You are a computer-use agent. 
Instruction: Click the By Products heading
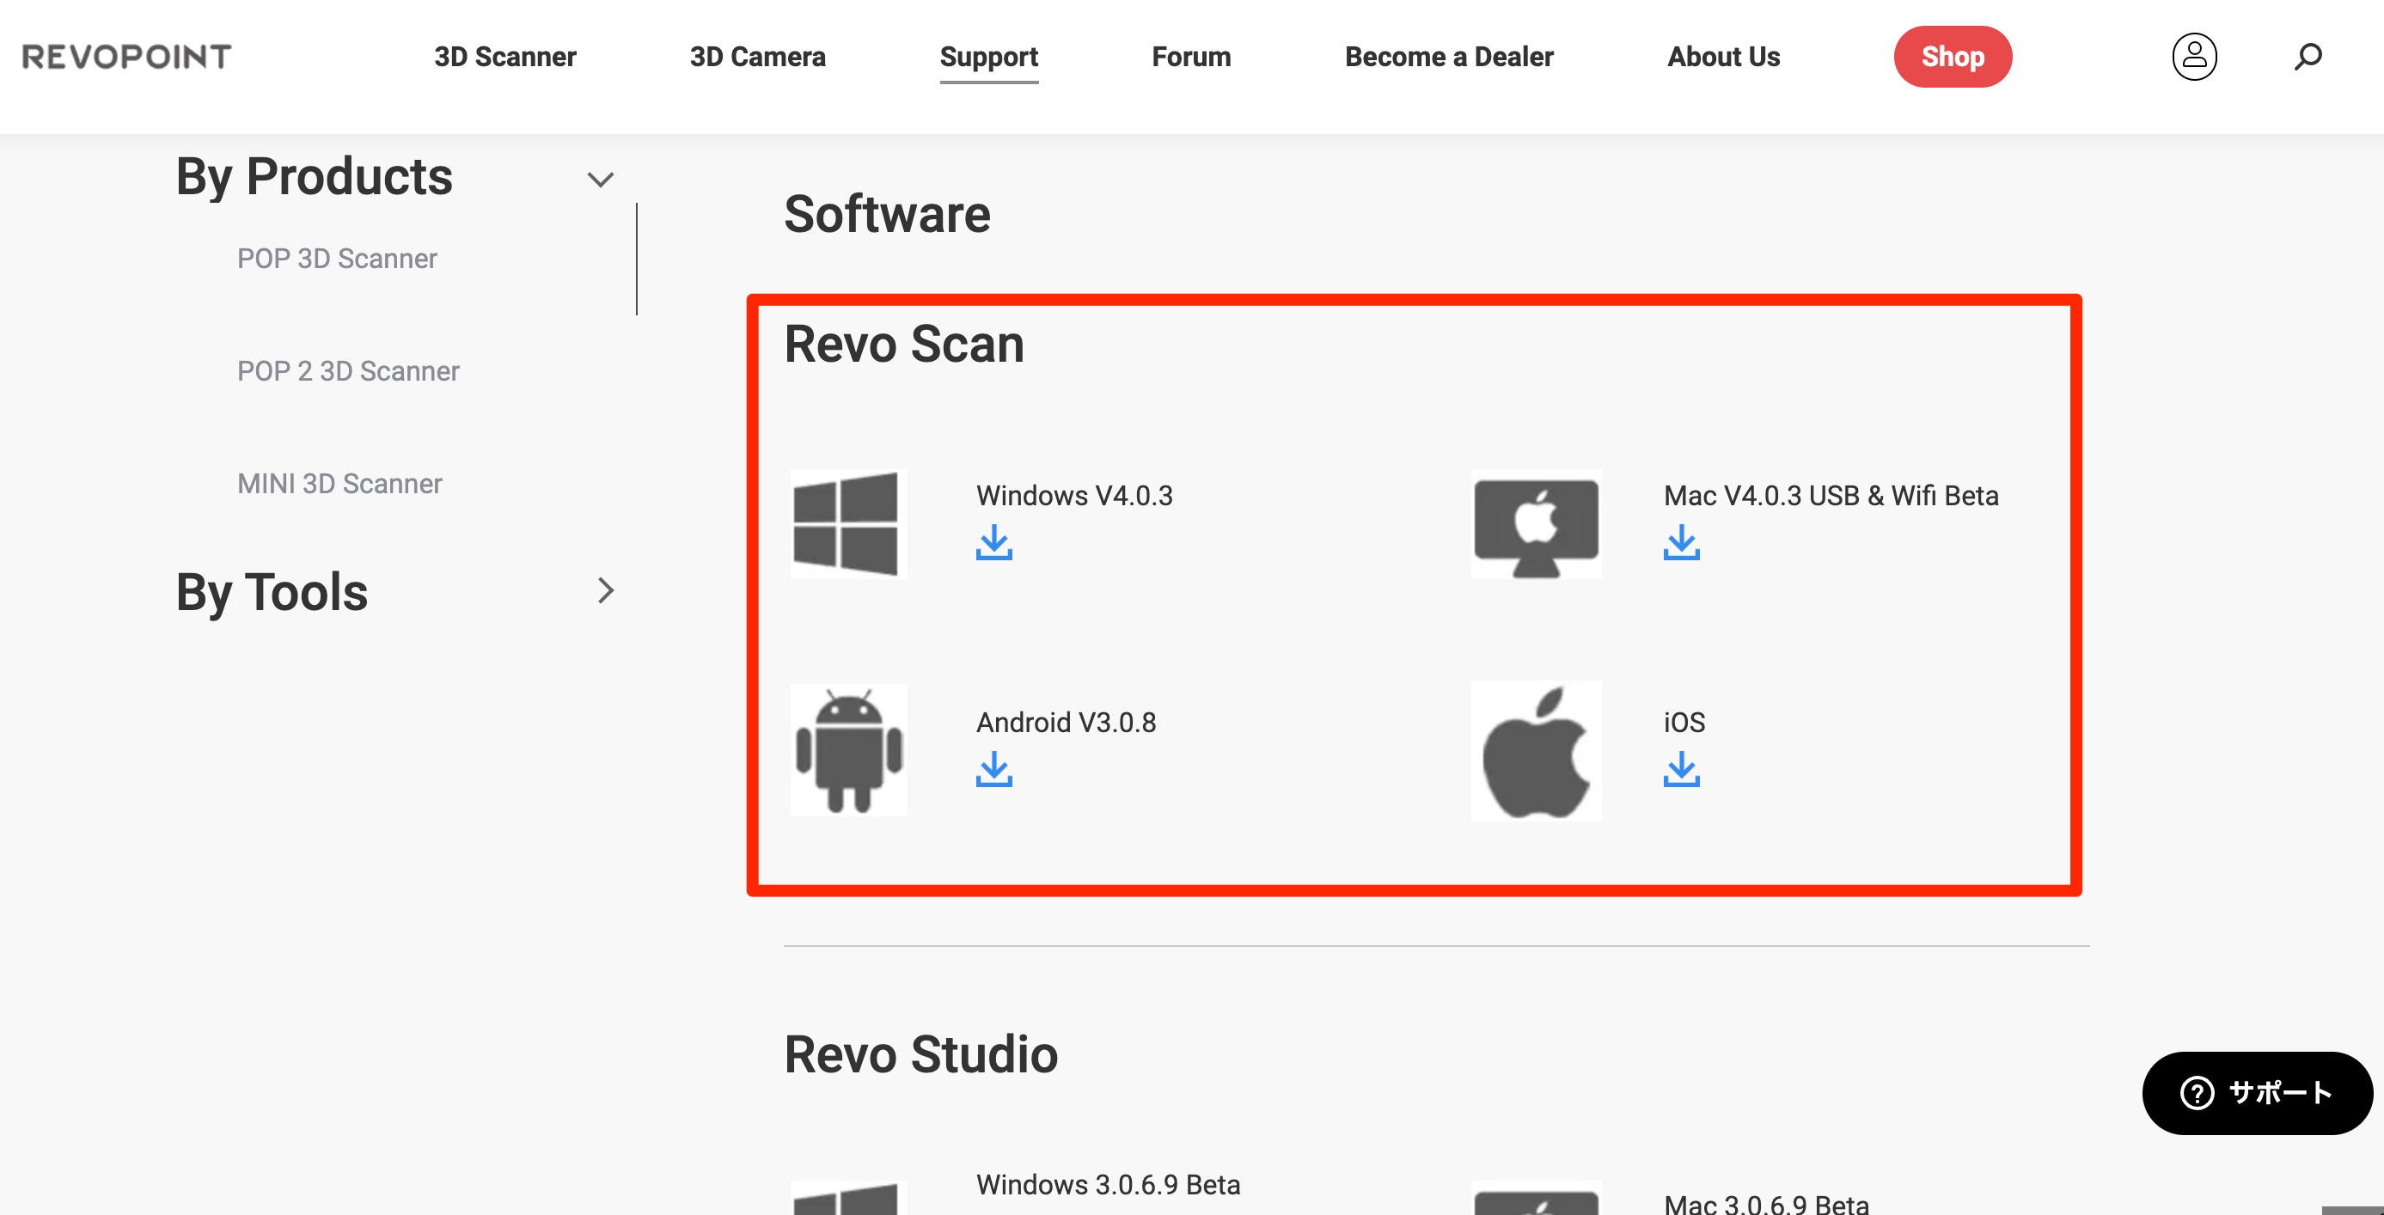click(314, 176)
